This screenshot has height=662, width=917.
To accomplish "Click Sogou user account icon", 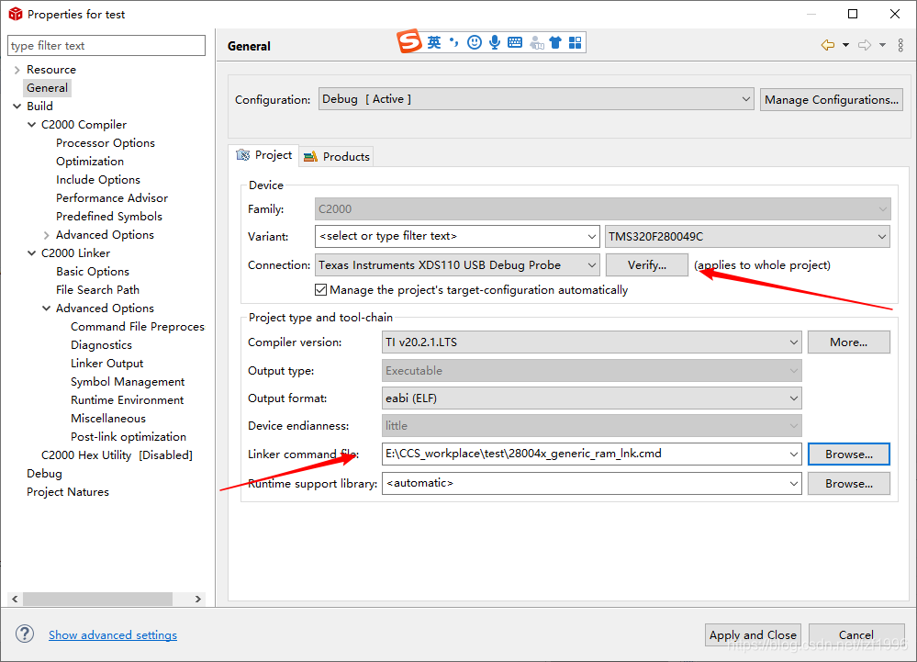I will click(536, 42).
